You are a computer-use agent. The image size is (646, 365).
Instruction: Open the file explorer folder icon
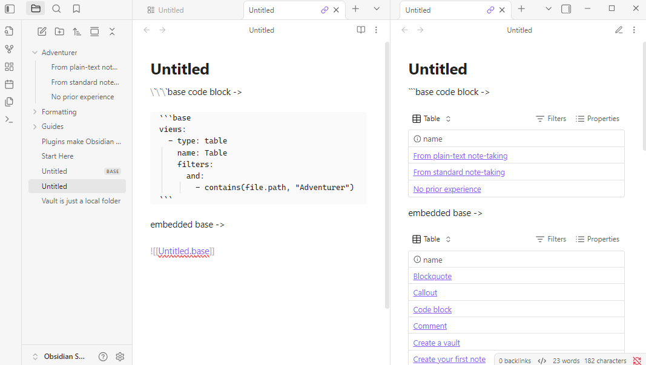pyautogui.click(x=36, y=8)
